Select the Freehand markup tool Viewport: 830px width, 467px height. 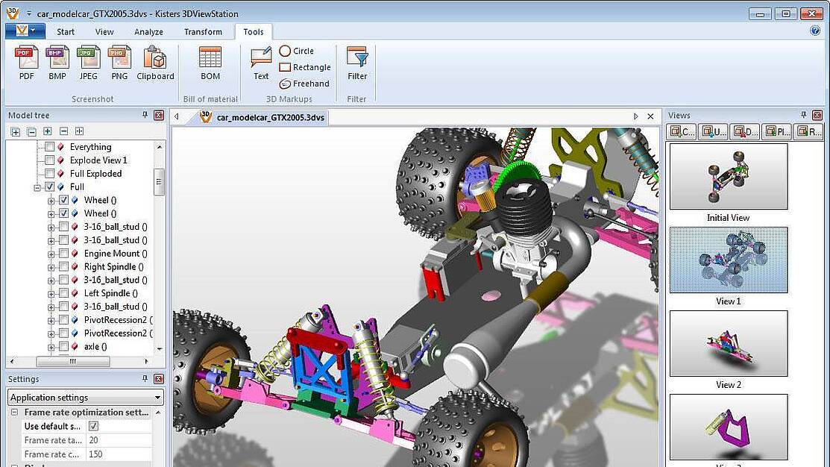(x=304, y=84)
